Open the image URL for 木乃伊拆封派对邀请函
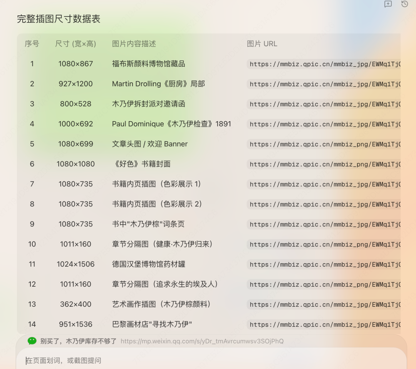The height and width of the screenshot is (369, 416). (324, 104)
